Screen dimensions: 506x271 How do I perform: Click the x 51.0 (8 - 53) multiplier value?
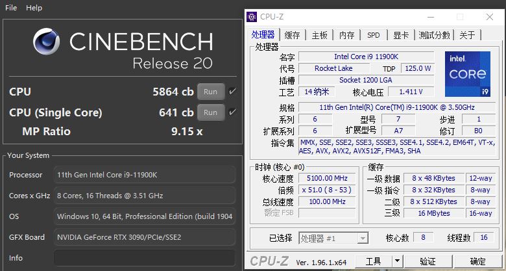[x=327, y=190]
